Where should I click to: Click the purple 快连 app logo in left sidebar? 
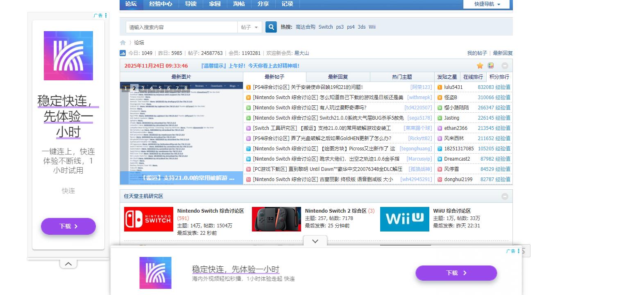coord(68,55)
